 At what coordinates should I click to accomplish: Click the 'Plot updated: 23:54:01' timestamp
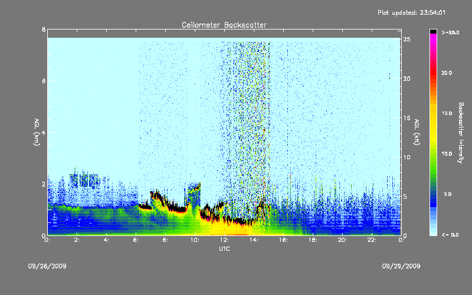(411, 12)
